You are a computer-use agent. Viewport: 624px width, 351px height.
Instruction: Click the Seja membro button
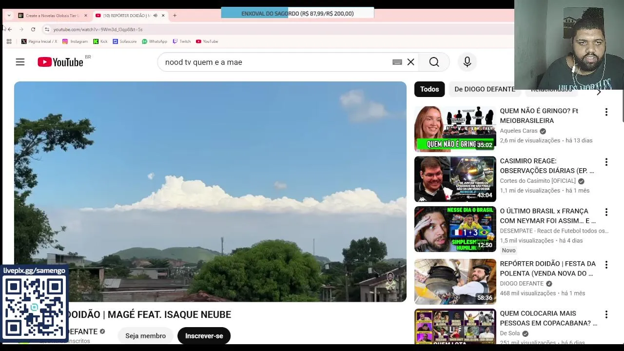point(145,336)
